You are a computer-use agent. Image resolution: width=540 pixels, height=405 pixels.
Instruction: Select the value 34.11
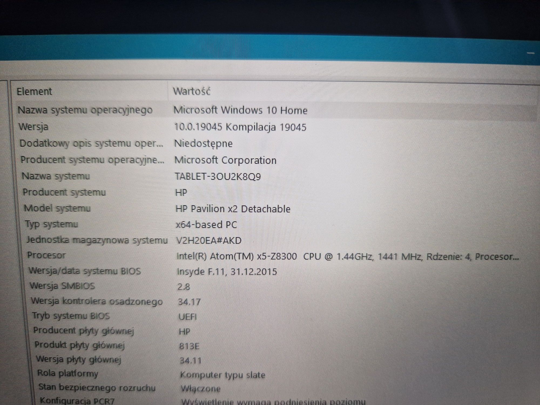[x=191, y=360]
